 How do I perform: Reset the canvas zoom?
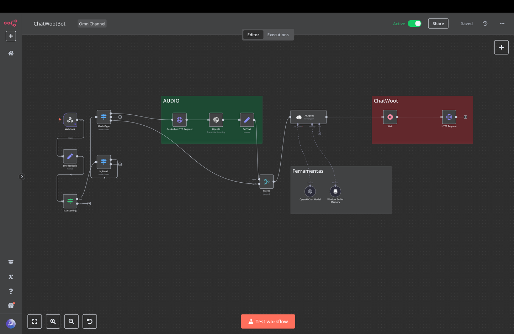[90, 322]
